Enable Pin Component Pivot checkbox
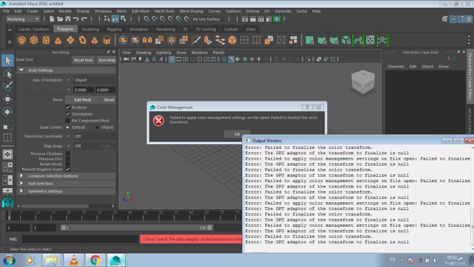This screenshot has width=474, height=267. (x=68, y=120)
